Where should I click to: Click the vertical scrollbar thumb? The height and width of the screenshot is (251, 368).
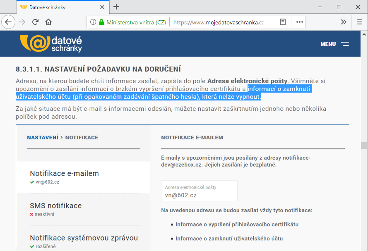[364, 146]
